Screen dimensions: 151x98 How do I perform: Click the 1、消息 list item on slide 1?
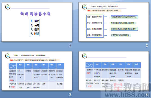point(35,21)
